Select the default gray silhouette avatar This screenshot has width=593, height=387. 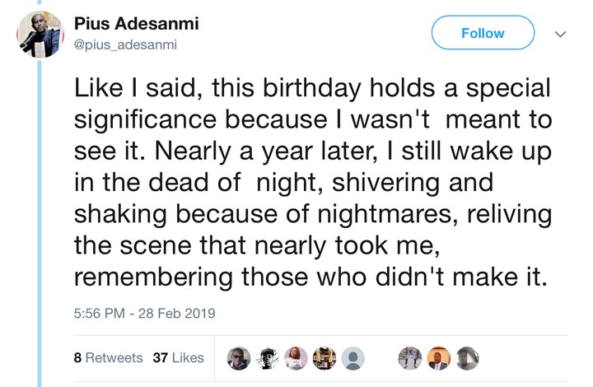(353, 358)
